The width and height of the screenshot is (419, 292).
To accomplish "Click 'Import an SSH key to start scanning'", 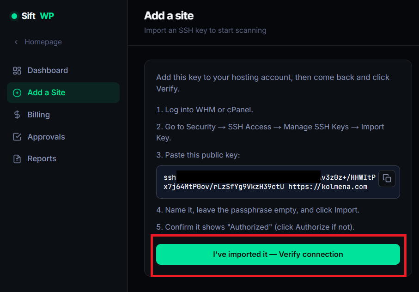I will [205, 30].
